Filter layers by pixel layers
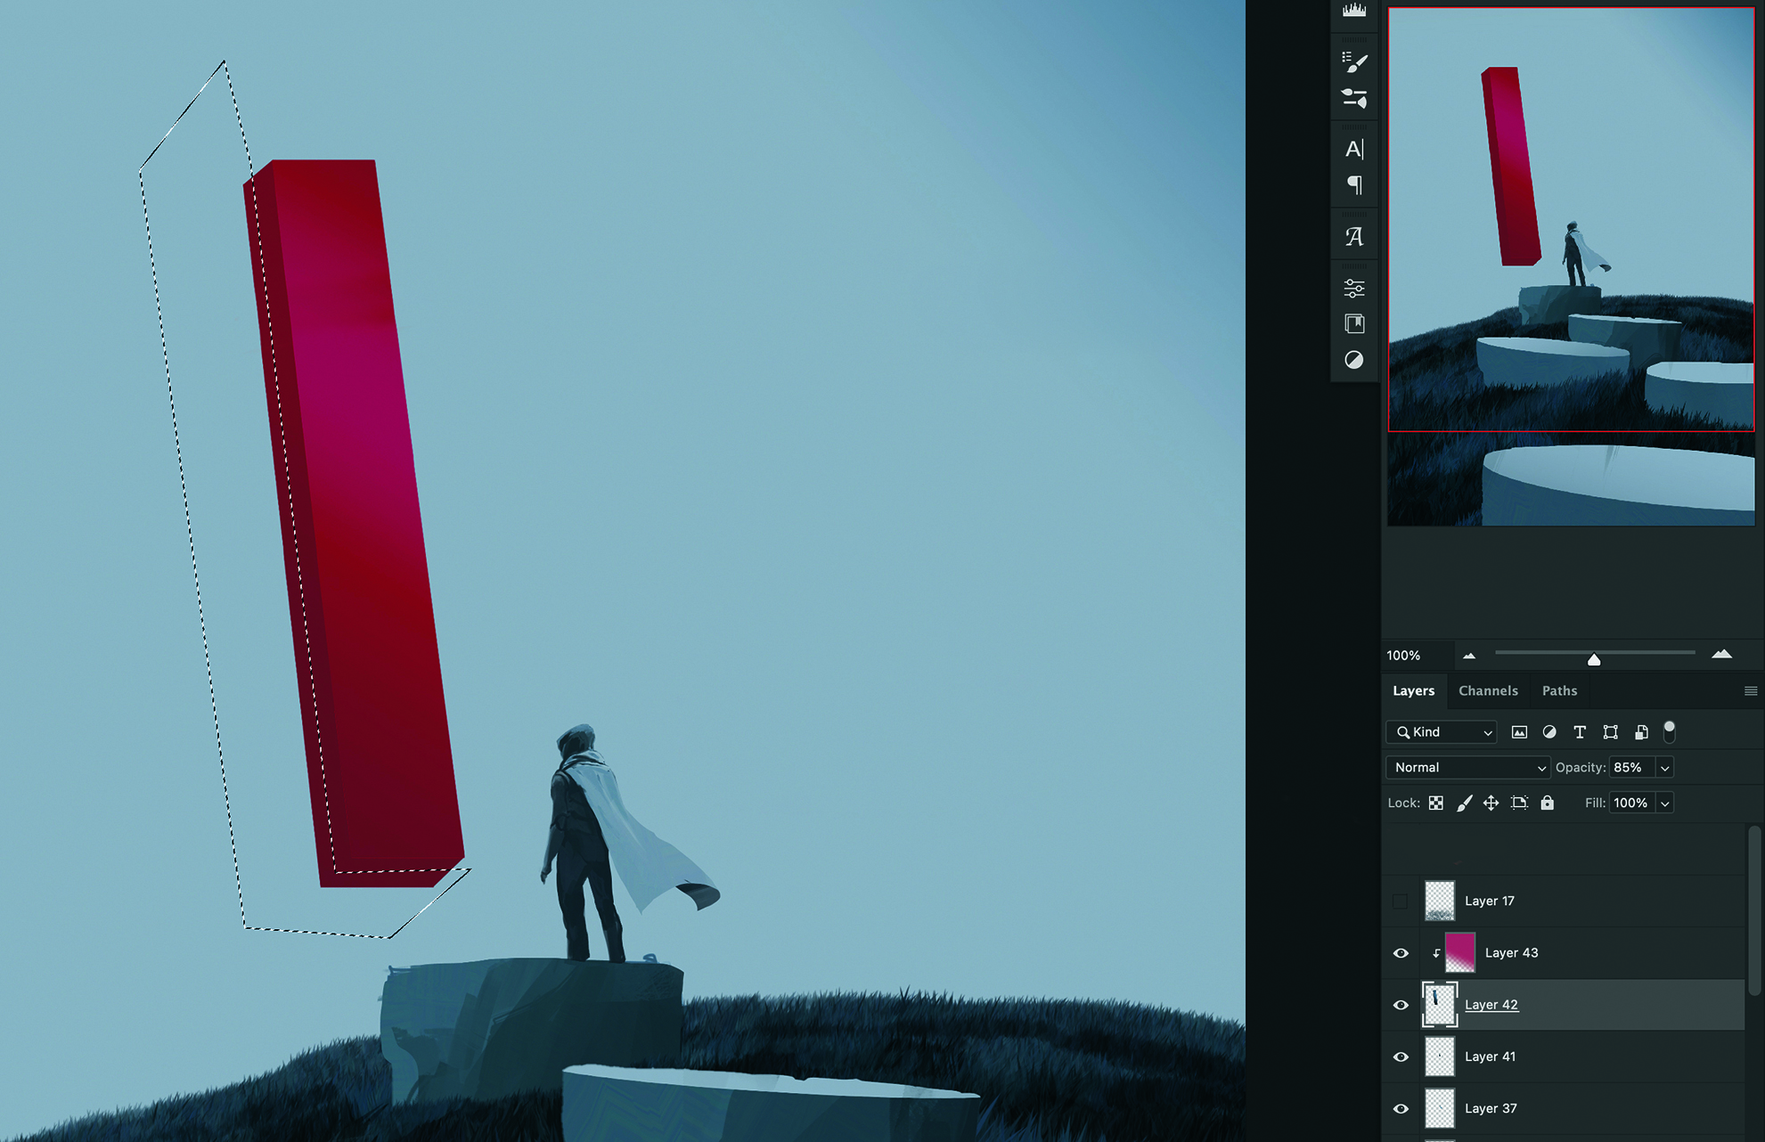Image resolution: width=1765 pixels, height=1142 pixels. (1519, 732)
